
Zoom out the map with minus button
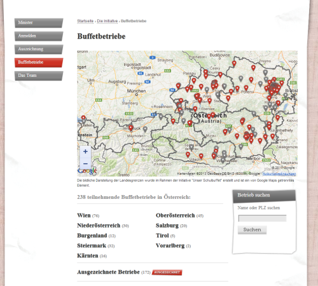(x=85, y=164)
